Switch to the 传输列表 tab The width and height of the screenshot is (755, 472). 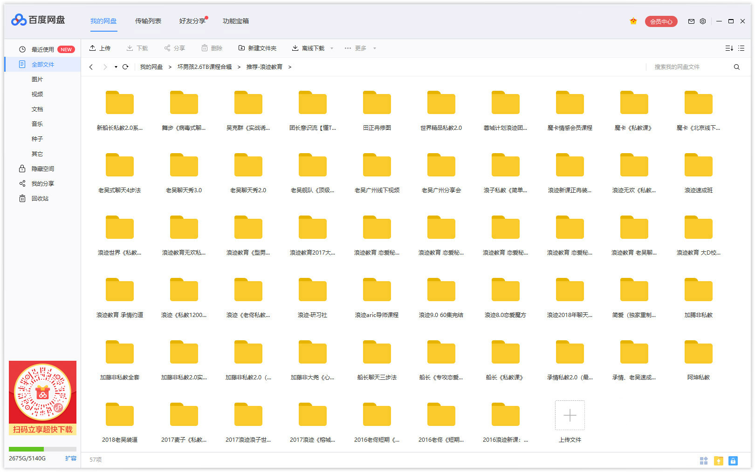148,21
